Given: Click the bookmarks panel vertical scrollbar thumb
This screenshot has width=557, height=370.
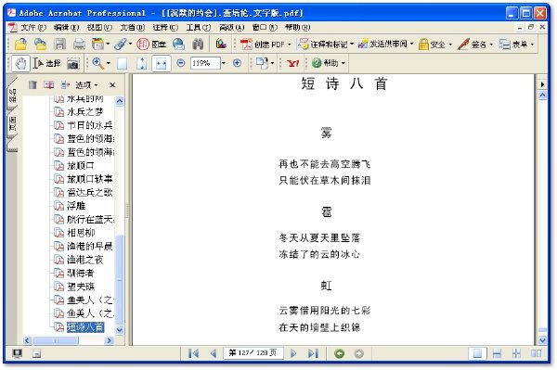Looking at the screenshot, I should click(x=120, y=279).
